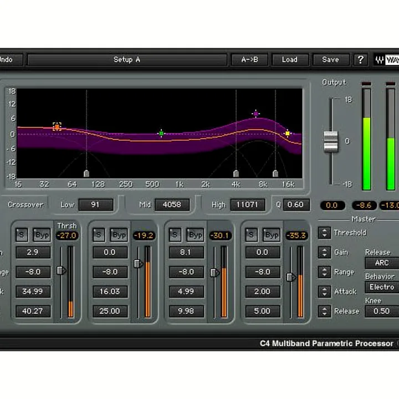399x399 pixels.
Task: Click the band one threshold readout -27.0
Action: [x=67, y=236]
